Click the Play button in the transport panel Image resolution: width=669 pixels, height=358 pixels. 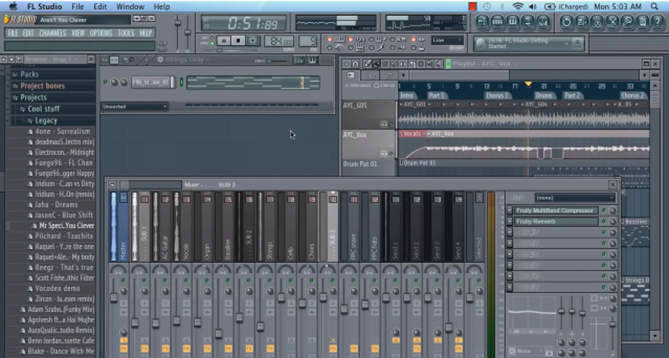[224, 41]
